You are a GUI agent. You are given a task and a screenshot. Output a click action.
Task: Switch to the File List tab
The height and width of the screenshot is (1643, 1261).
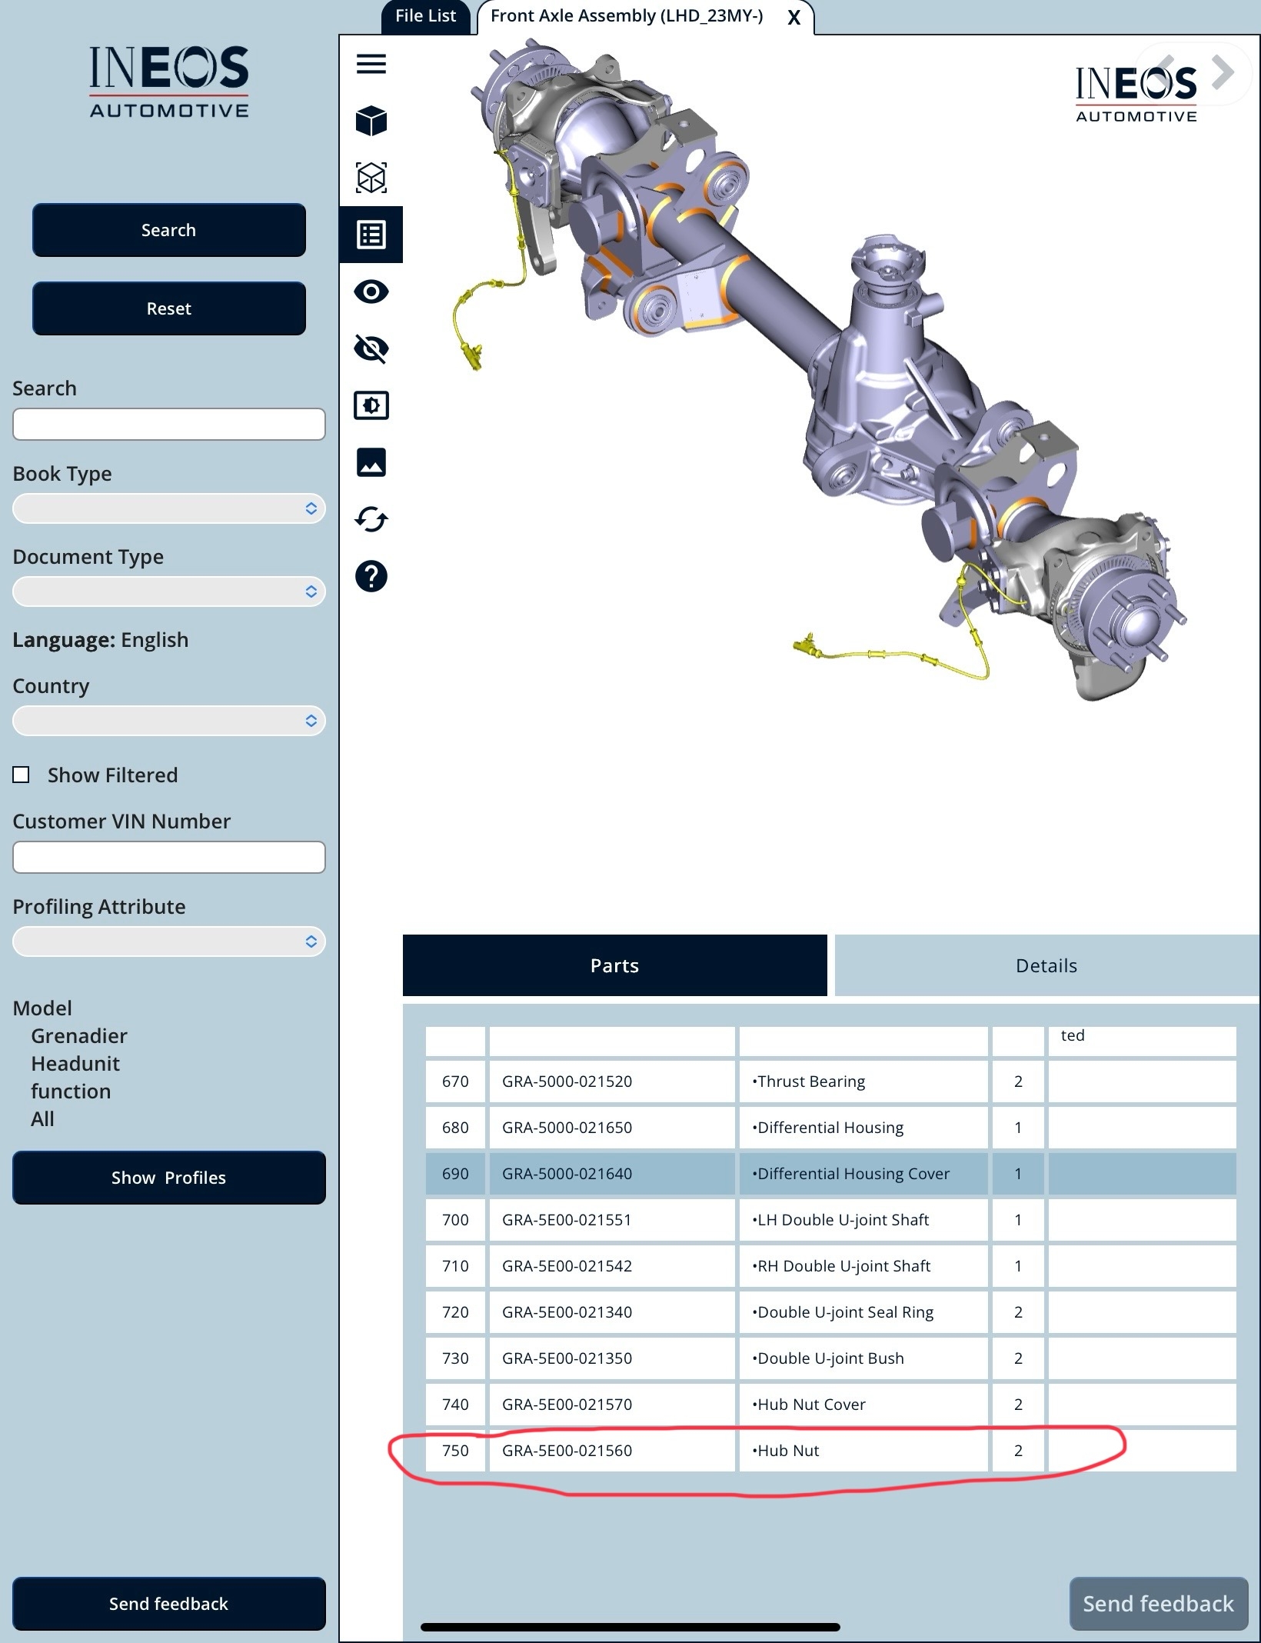pos(425,17)
